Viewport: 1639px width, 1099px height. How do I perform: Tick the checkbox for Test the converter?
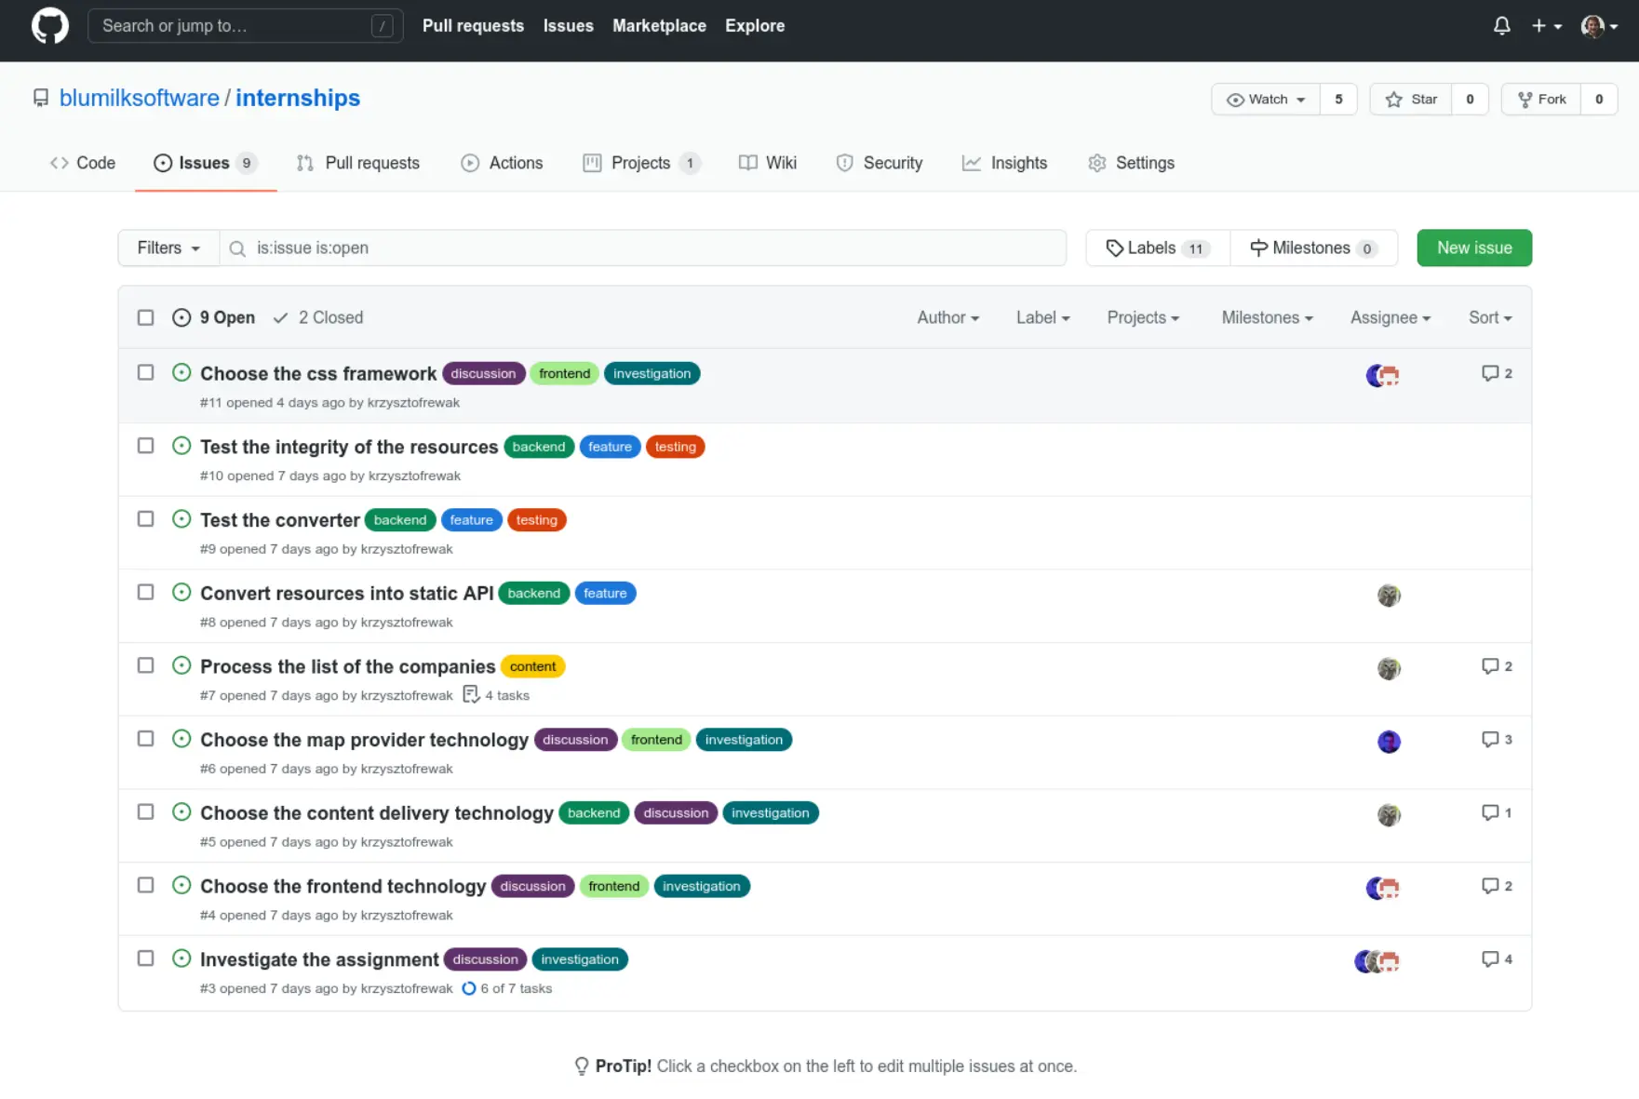(145, 519)
